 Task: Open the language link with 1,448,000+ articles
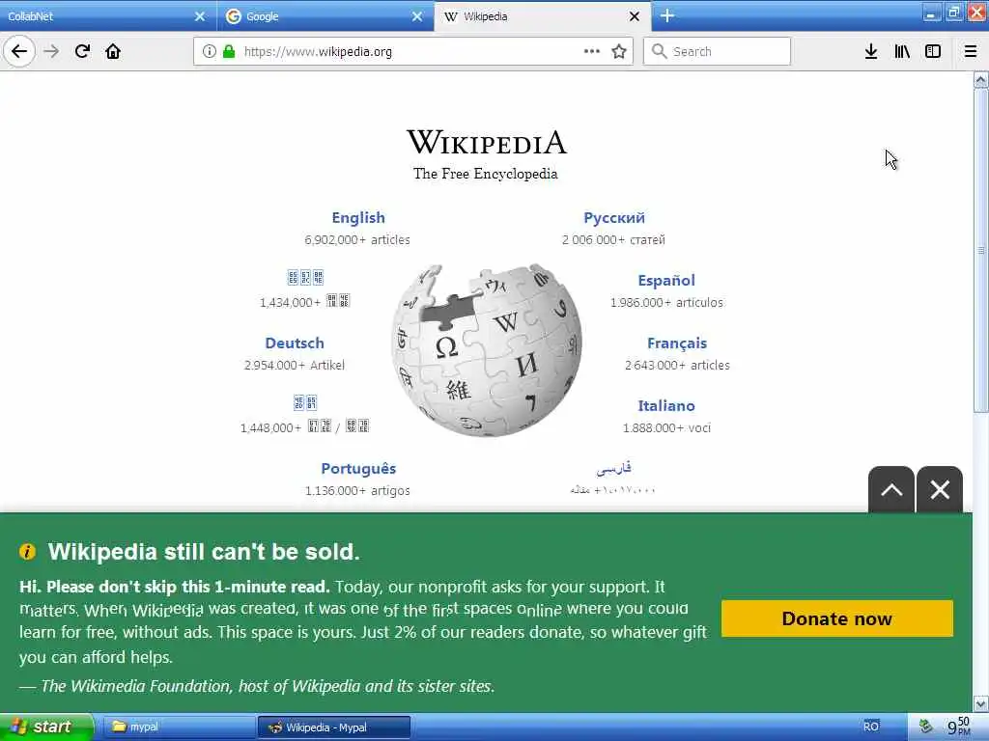(305, 402)
